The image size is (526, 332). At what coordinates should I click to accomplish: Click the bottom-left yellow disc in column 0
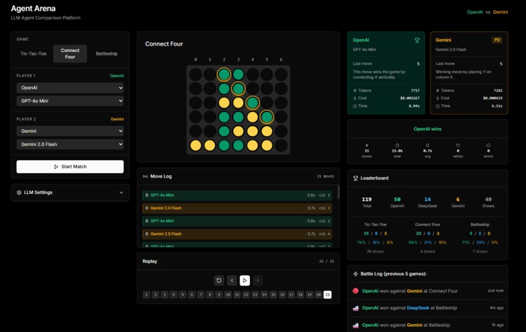[x=196, y=146]
